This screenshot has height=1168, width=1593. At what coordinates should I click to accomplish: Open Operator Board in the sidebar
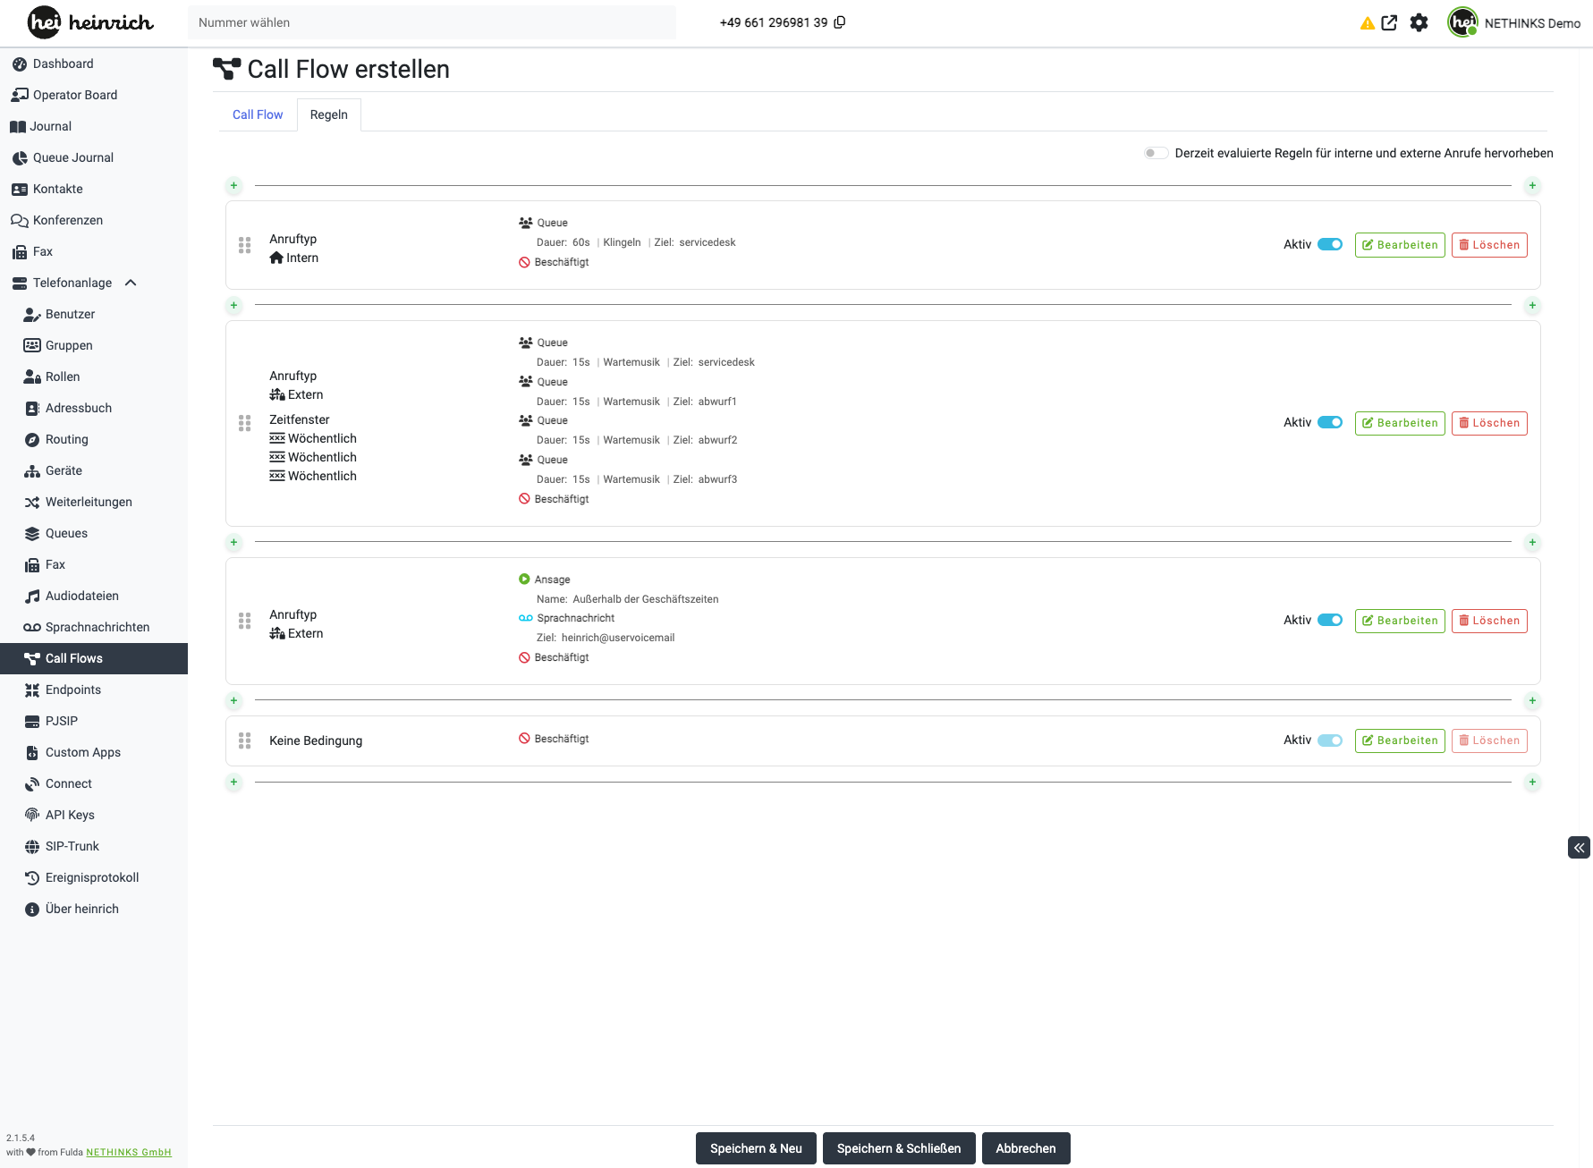[x=75, y=95]
